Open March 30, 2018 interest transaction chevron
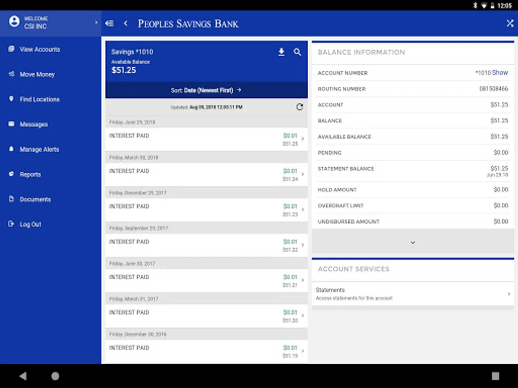 pyautogui.click(x=303, y=174)
